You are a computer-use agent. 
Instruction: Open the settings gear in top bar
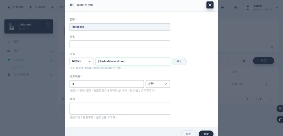tap(236, 7)
